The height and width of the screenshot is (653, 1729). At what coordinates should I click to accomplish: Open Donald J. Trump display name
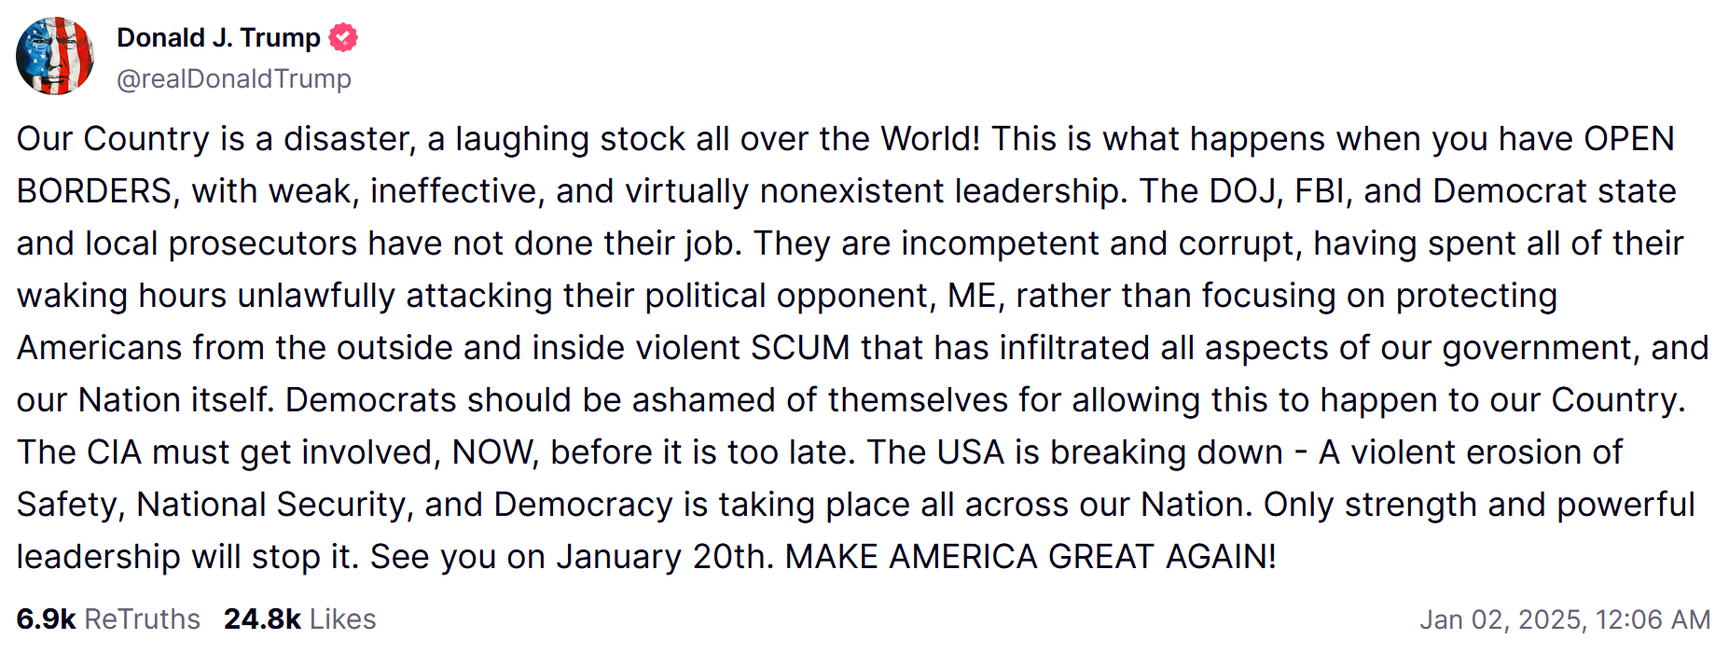tap(218, 38)
